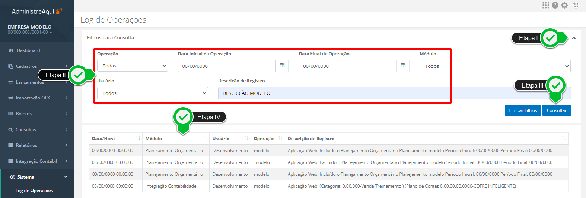Screen dimensions: 586x198
Task: Click the Dashboard icon in sidebar
Action: coord(11,50)
